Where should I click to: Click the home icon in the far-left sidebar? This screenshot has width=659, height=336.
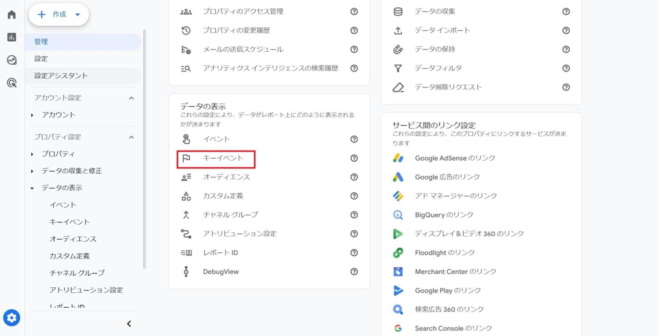[12, 14]
